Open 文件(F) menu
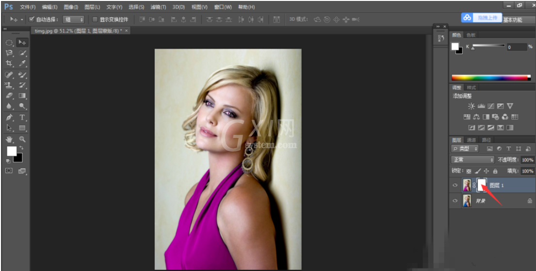 point(28,7)
